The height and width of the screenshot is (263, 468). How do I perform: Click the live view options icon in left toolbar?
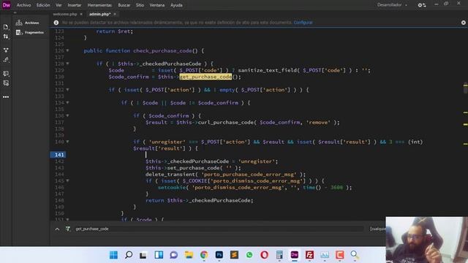click(x=6, y=50)
